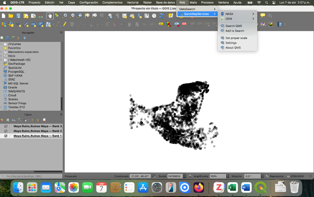Click the New SpatiaLite Layer feather icon
This screenshot has height=197, width=314.
pos(26,25)
